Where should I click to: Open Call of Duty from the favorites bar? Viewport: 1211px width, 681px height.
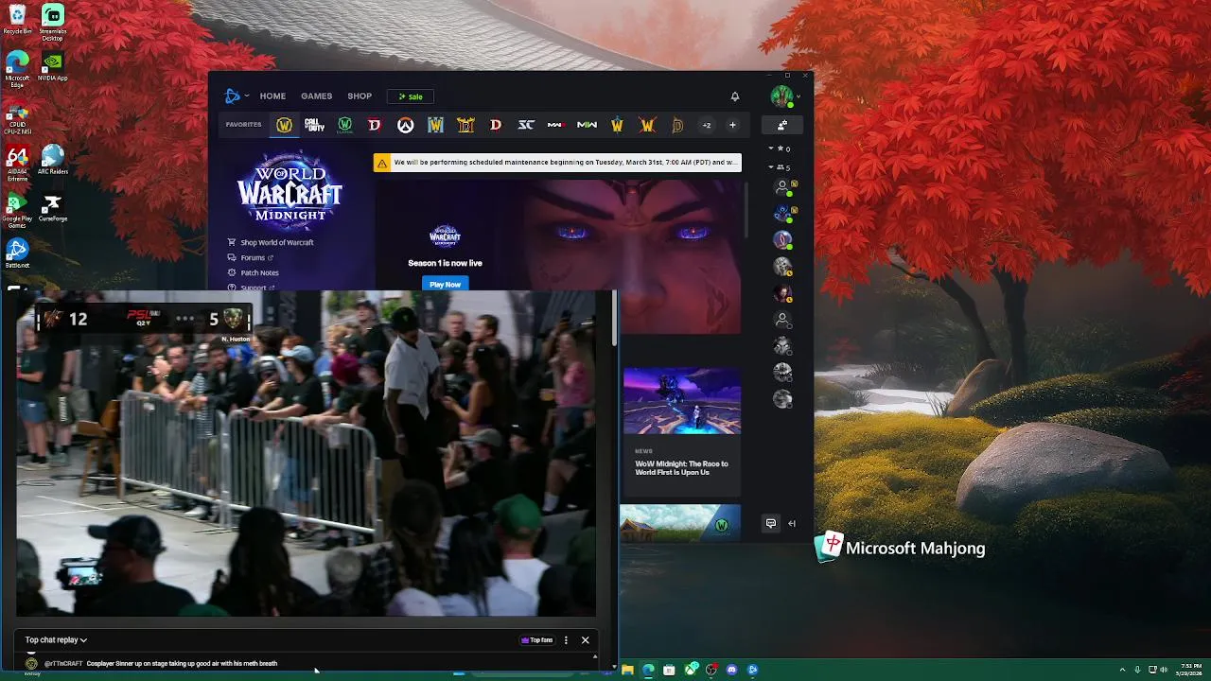314,125
